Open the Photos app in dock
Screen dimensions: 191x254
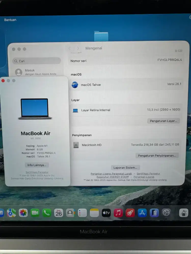click(x=23, y=213)
